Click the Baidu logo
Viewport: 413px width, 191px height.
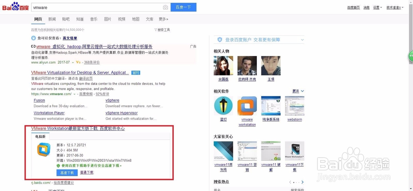pyautogui.click(x=15, y=7)
